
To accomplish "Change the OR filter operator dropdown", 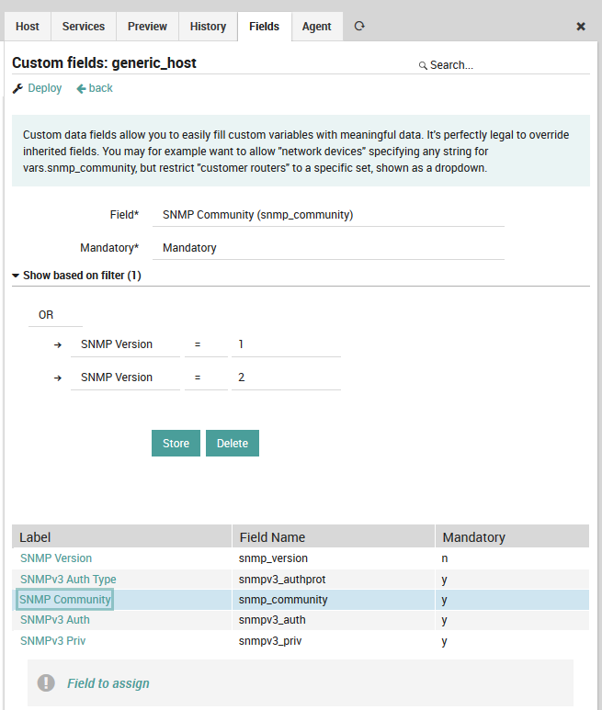I will point(55,315).
